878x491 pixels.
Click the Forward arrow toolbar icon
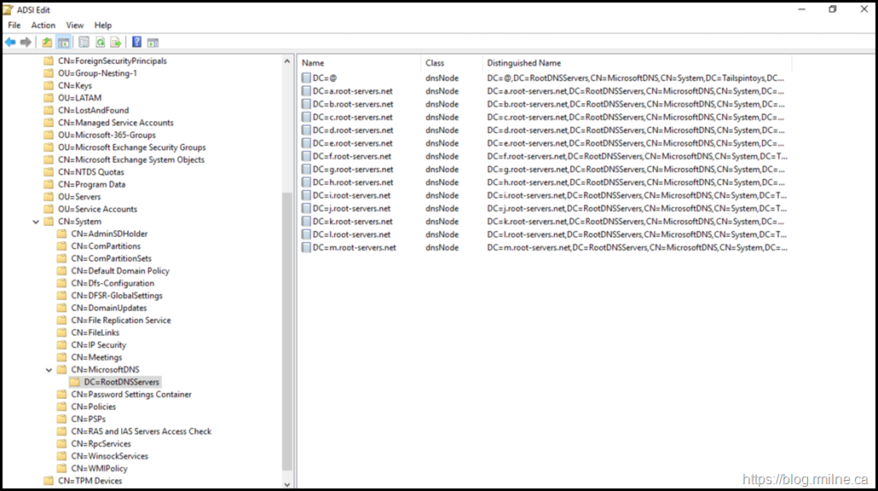[x=26, y=42]
